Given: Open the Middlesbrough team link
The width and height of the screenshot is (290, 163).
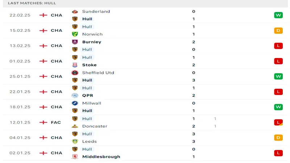Looking at the screenshot, I should pos(101,157).
